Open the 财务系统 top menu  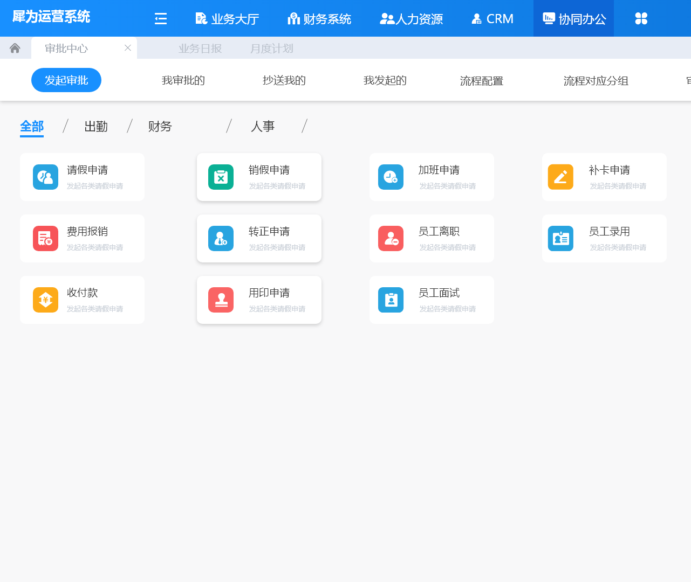[x=319, y=19]
